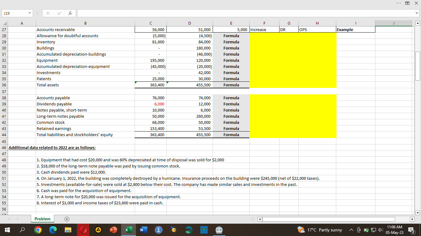Select cell 'Accumulated depreciation-buildings'
The width and height of the screenshot is (421, 236).
tap(85, 54)
